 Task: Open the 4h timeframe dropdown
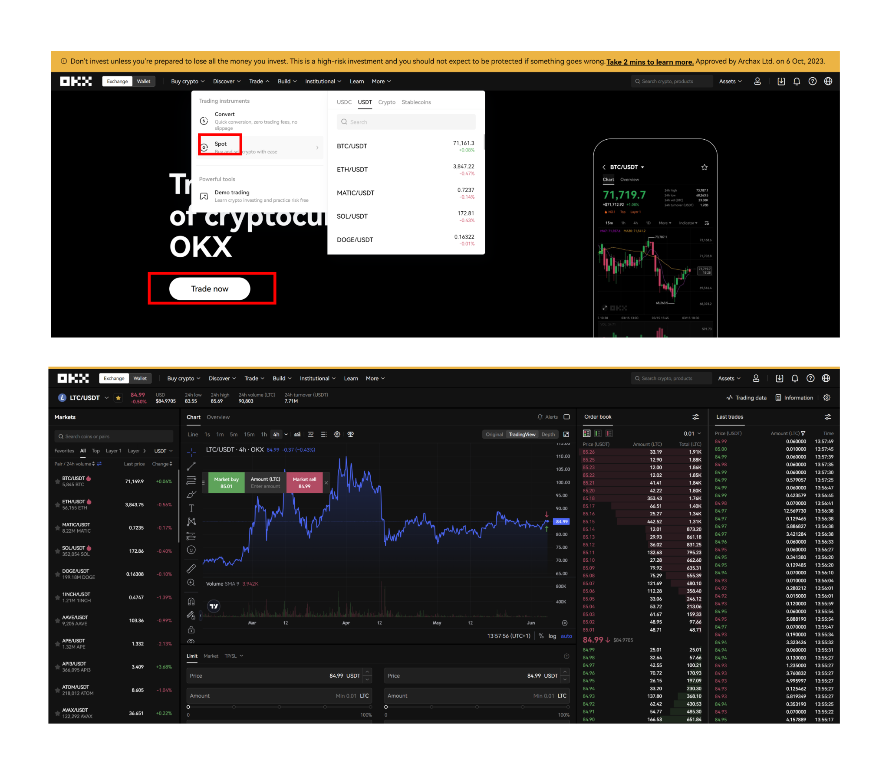pyautogui.click(x=286, y=434)
